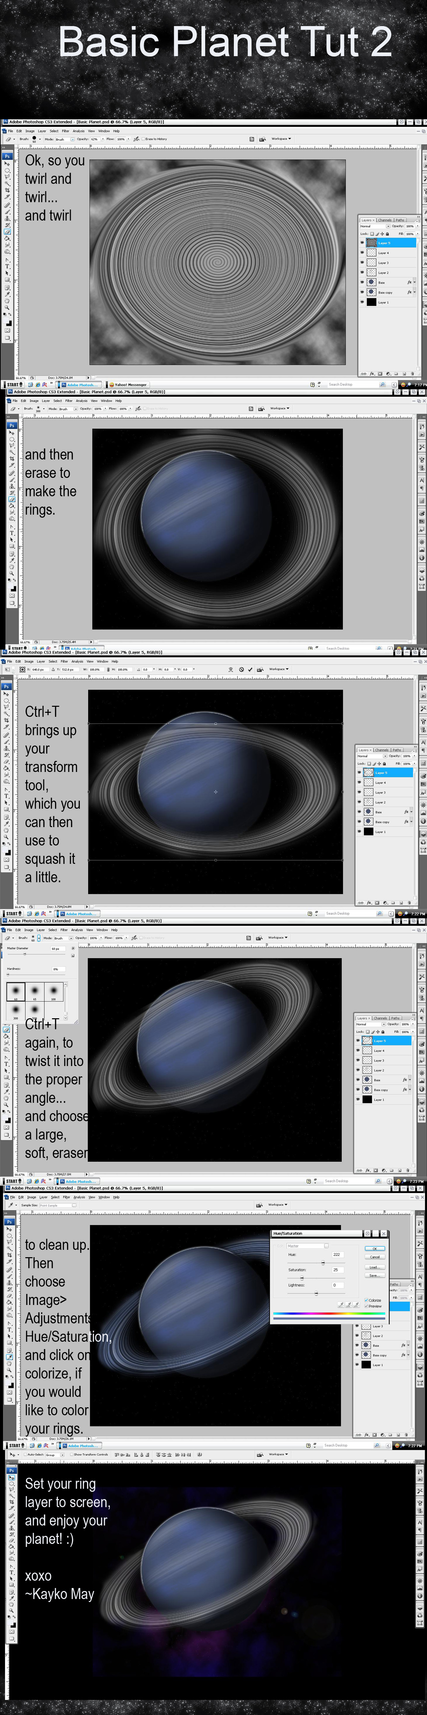Adjust Saturation slider in Hue/Saturation dialog
This screenshot has height=1715, width=427.
click(302, 1278)
